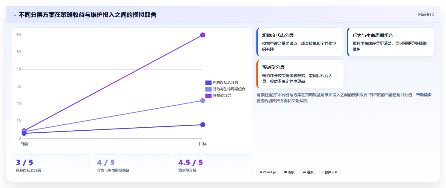Click the 进度 tag icon

[x=304, y=172]
